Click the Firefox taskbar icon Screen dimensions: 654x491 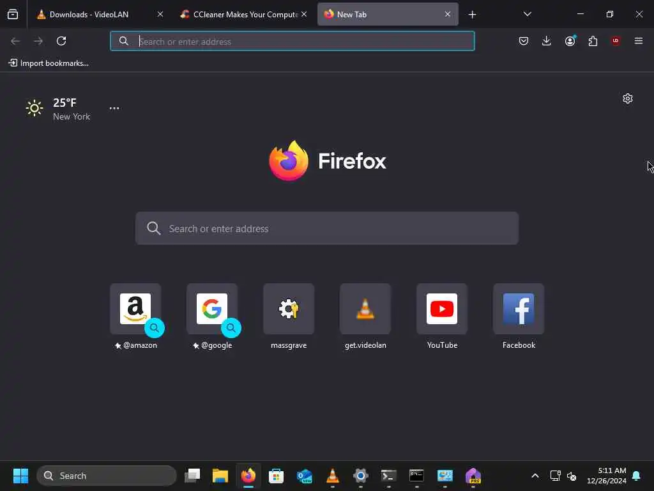248,476
